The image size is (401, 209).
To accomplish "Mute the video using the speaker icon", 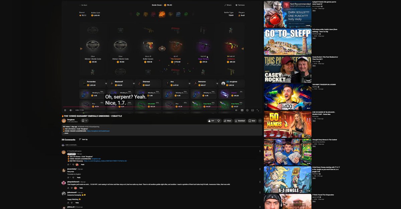I will click(71, 110).
